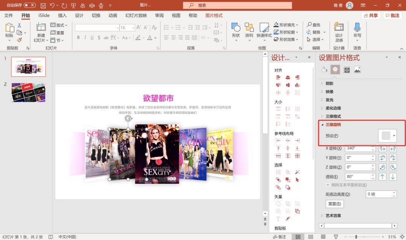Open the Insert ribbon tab

62,15
